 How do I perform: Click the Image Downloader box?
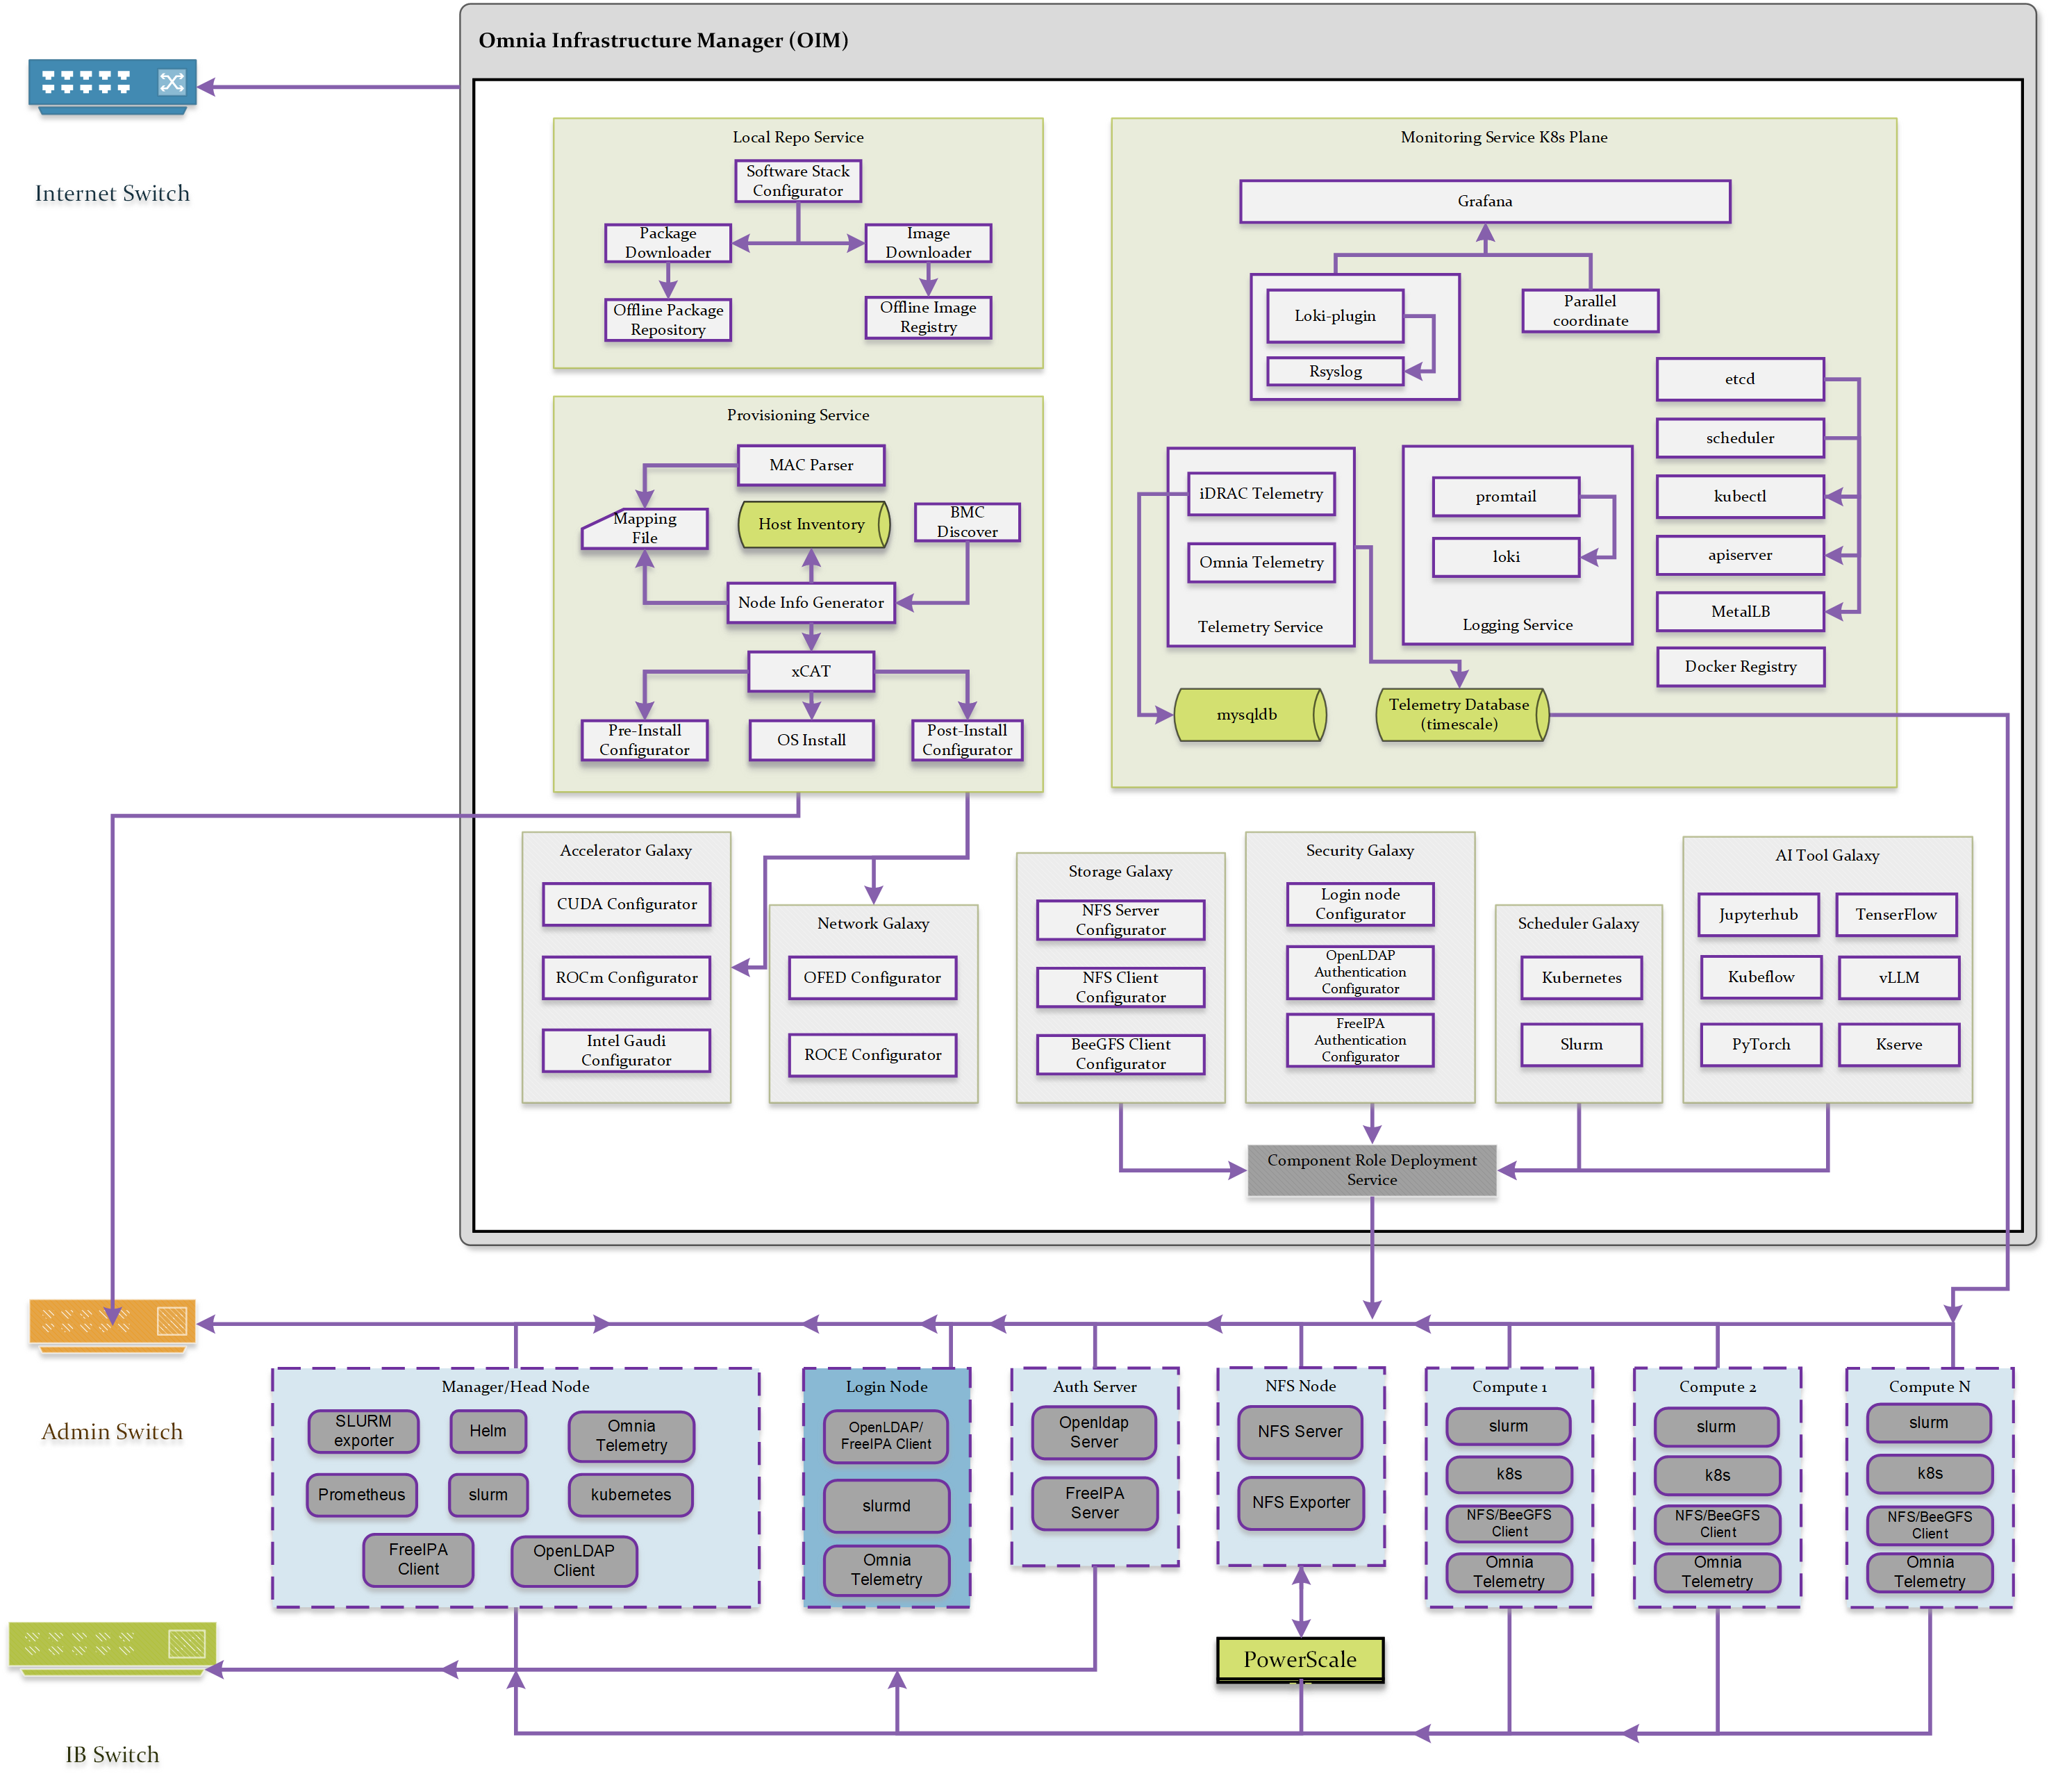pyautogui.click(x=927, y=243)
